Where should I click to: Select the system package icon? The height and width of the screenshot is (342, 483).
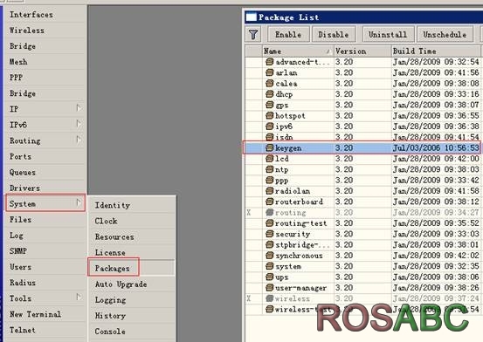pyautogui.click(x=270, y=266)
